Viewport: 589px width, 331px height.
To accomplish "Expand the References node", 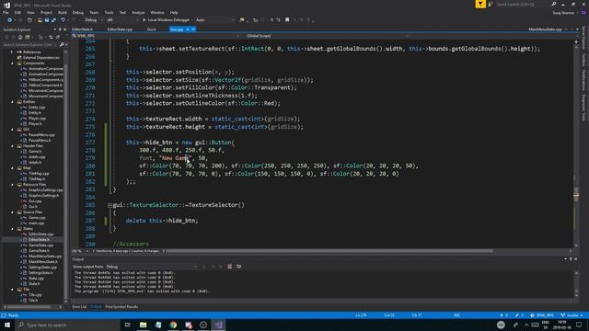I will 12,52.
